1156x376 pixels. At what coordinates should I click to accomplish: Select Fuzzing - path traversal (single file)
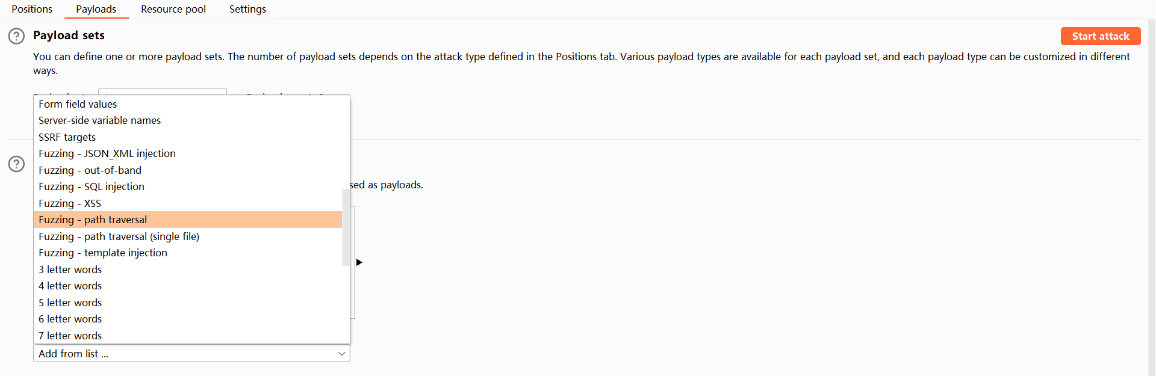coord(119,236)
